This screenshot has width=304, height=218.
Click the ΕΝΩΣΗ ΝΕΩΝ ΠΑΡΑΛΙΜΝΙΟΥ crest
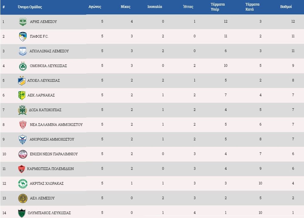click(23, 154)
